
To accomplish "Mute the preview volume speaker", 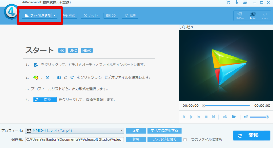I will click(x=246, y=117).
